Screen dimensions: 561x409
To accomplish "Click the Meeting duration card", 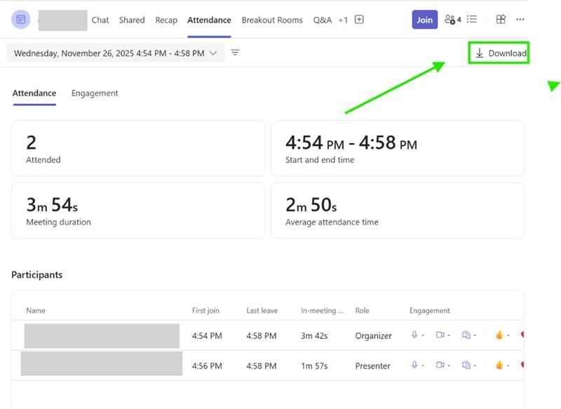I will (138, 210).
